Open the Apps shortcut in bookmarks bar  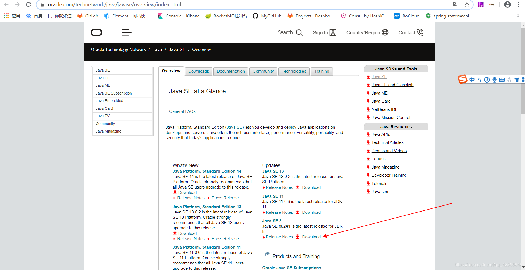click(x=12, y=16)
